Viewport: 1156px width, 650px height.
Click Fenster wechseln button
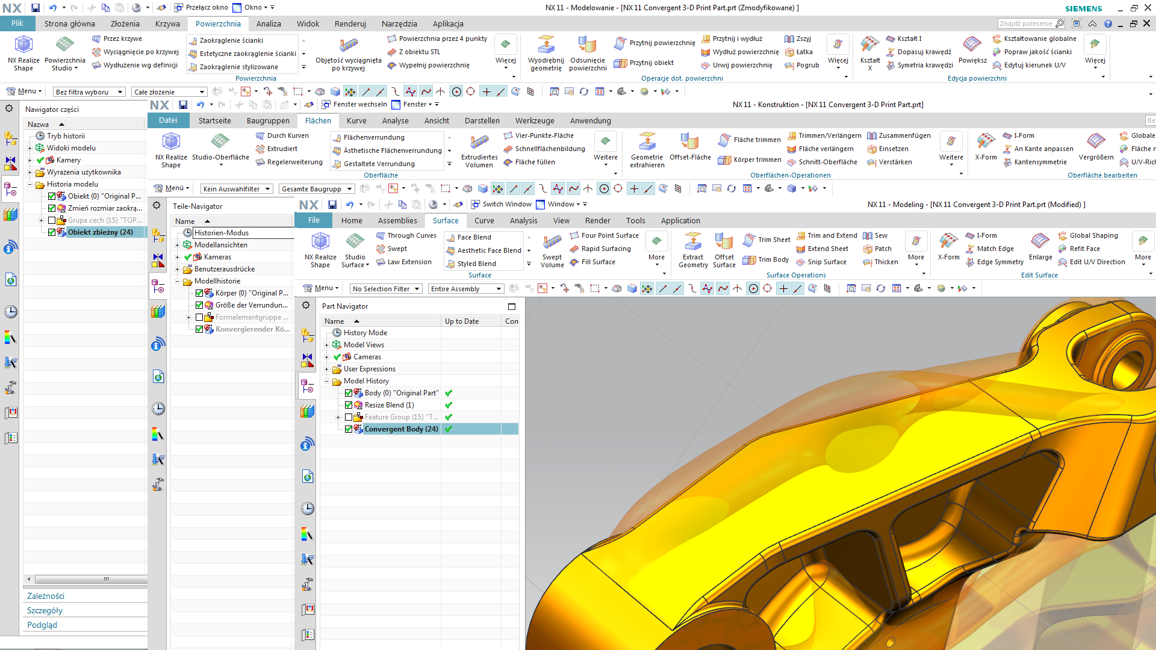[x=354, y=104]
